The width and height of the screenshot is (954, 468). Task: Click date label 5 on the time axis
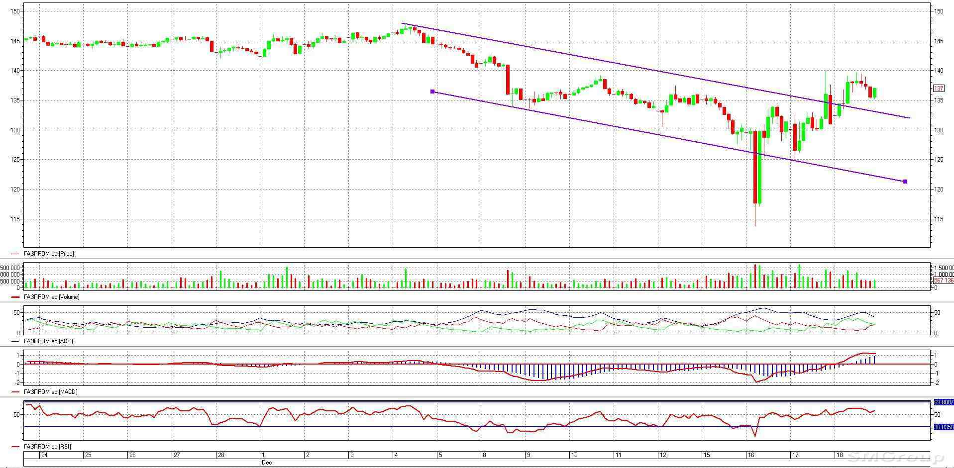[x=440, y=455]
